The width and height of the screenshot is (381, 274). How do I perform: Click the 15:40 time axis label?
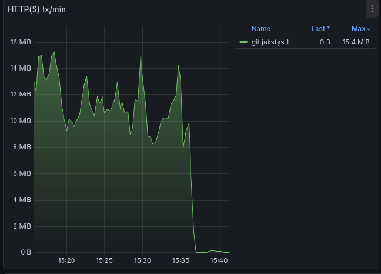click(219, 260)
